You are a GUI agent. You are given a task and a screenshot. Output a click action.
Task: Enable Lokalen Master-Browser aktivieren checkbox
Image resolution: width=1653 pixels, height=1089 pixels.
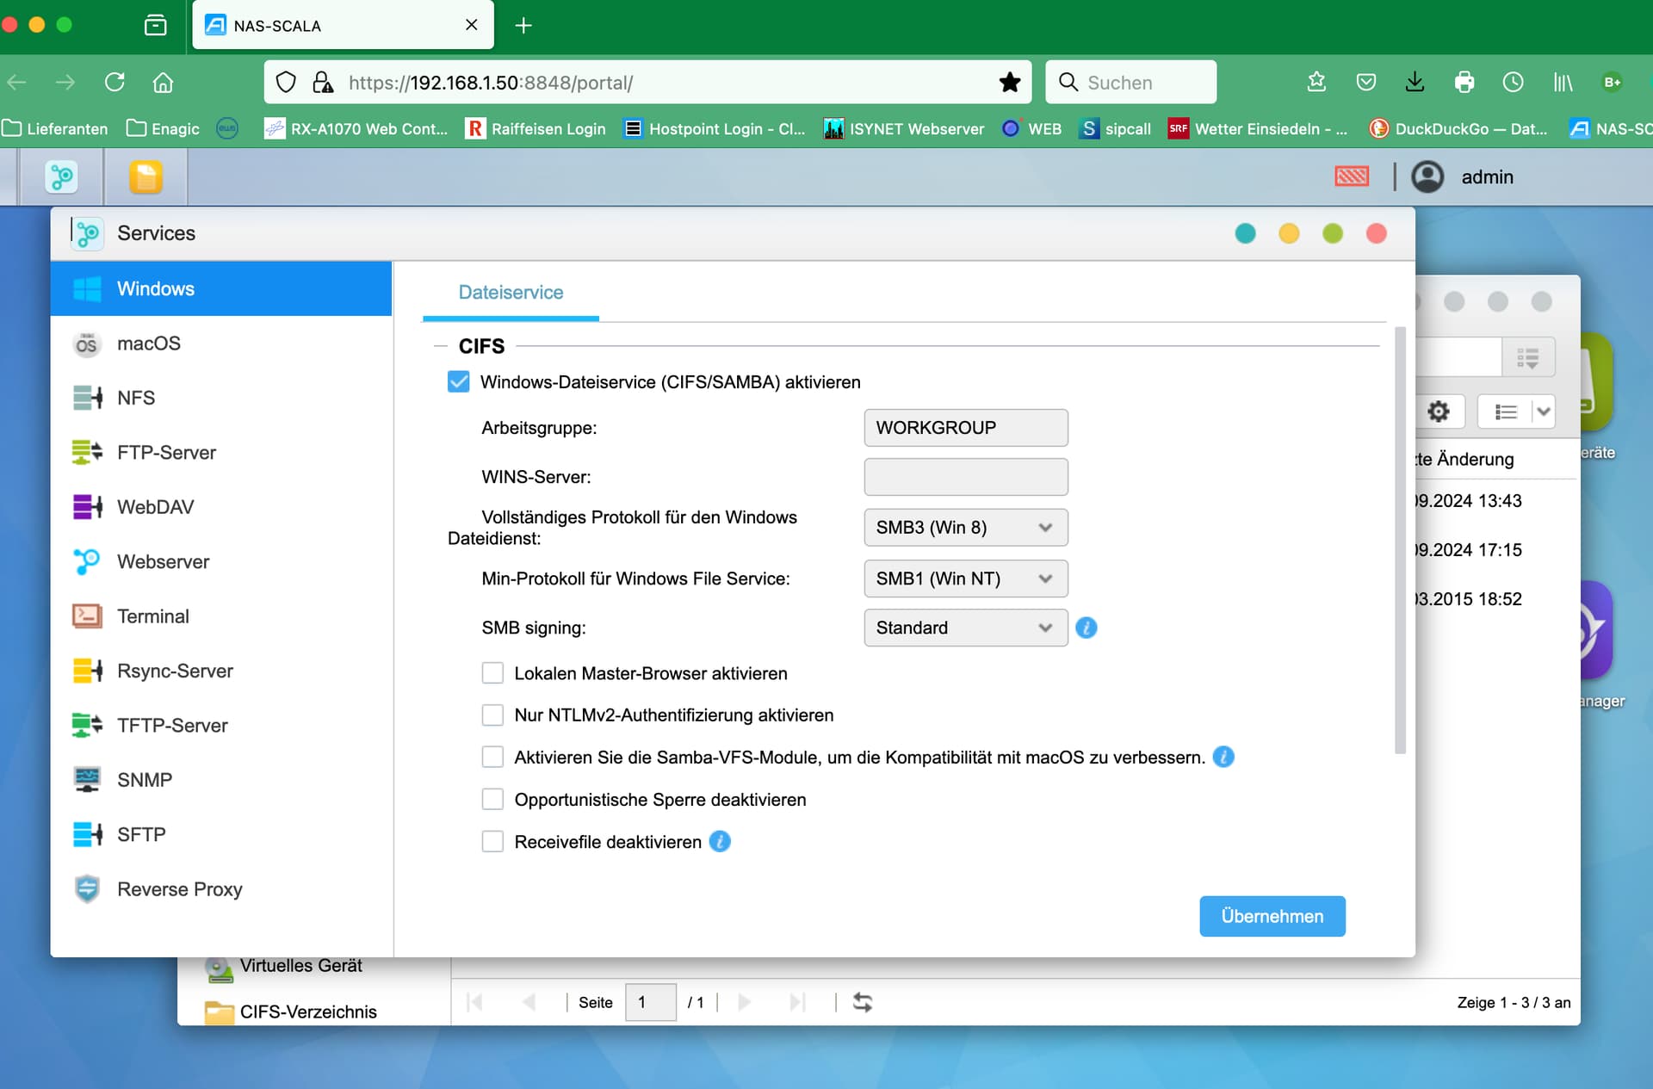click(492, 672)
